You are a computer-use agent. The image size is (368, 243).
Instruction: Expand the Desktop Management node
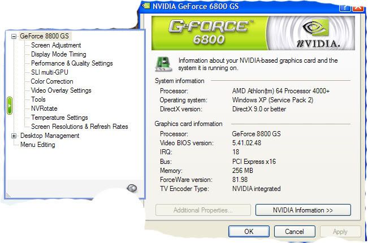[x=14, y=136]
